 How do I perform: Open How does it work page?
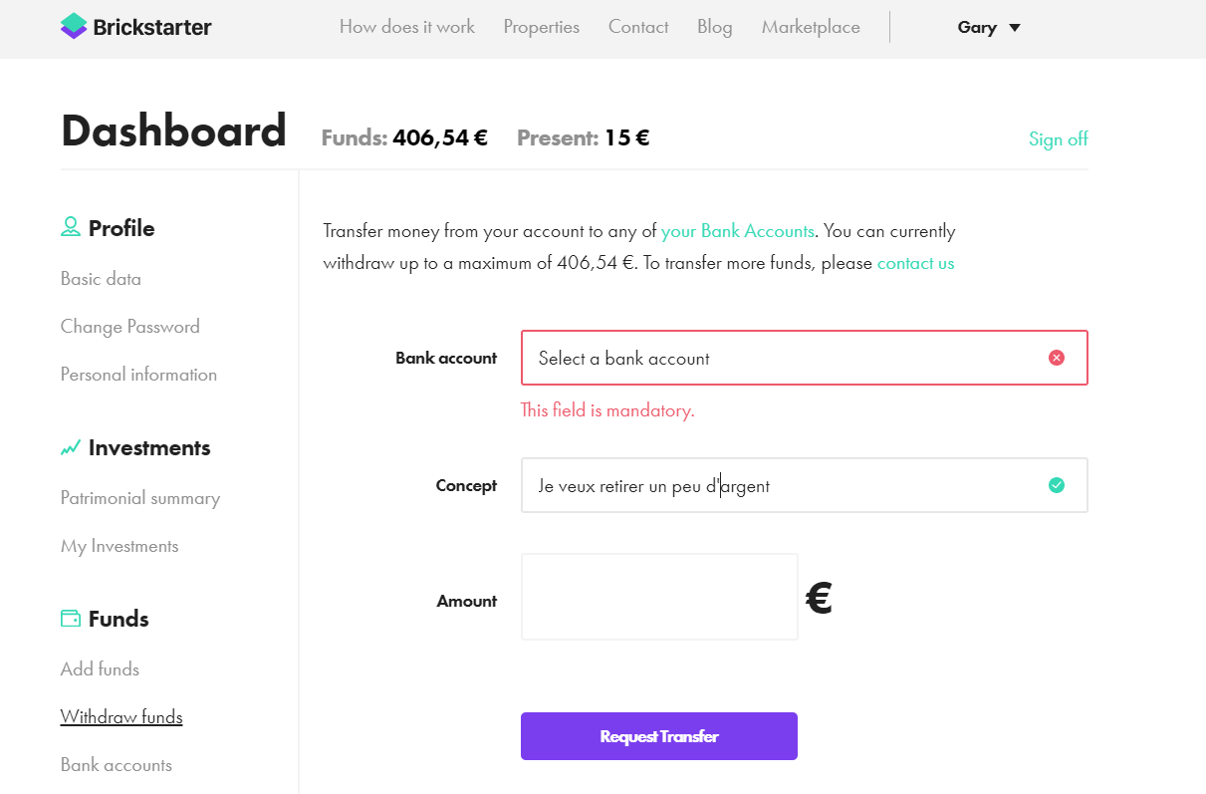point(407,27)
